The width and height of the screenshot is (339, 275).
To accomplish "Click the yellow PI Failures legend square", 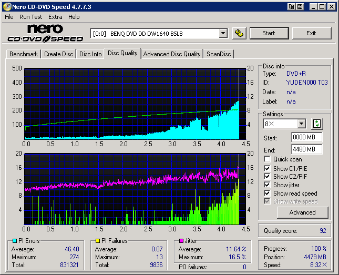I will point(97,241).
